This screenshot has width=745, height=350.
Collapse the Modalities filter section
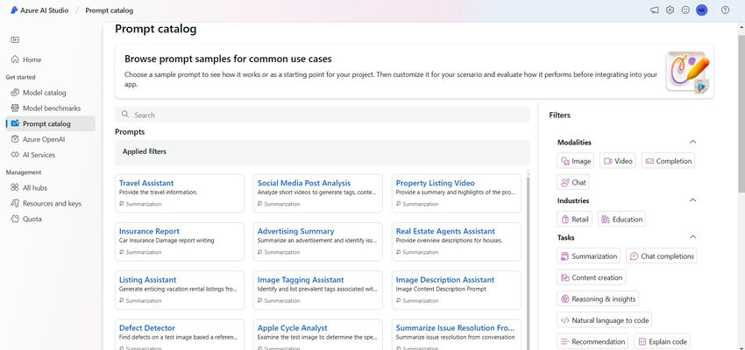coord(692,142)
